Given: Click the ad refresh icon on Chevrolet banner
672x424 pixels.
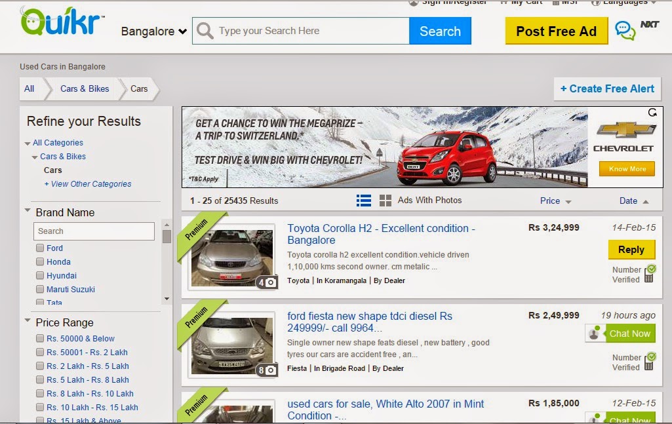Looking at the screenshot, I should 653,113.
